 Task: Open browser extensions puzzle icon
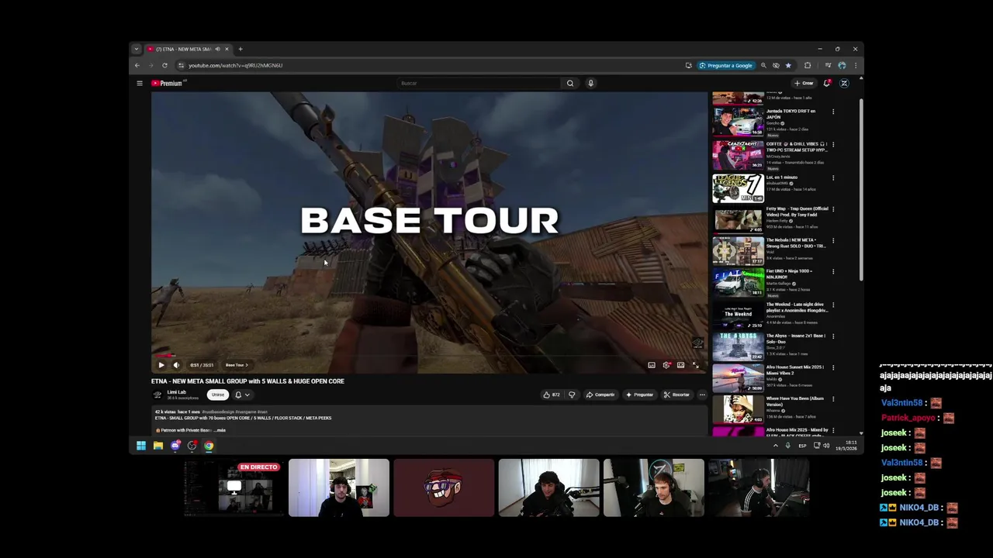808,65
